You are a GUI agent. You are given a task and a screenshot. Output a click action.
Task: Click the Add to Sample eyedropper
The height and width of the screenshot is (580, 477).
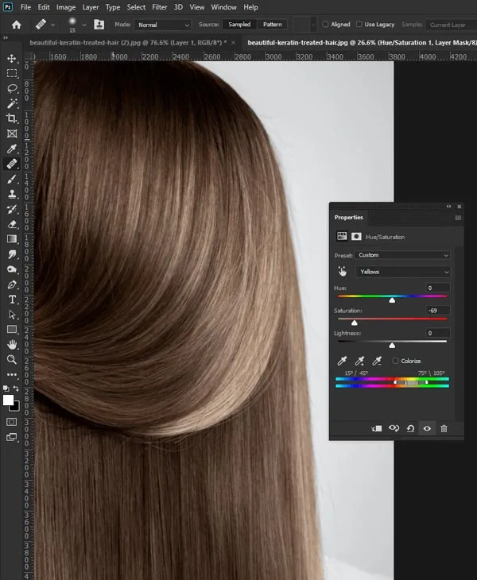359,361
